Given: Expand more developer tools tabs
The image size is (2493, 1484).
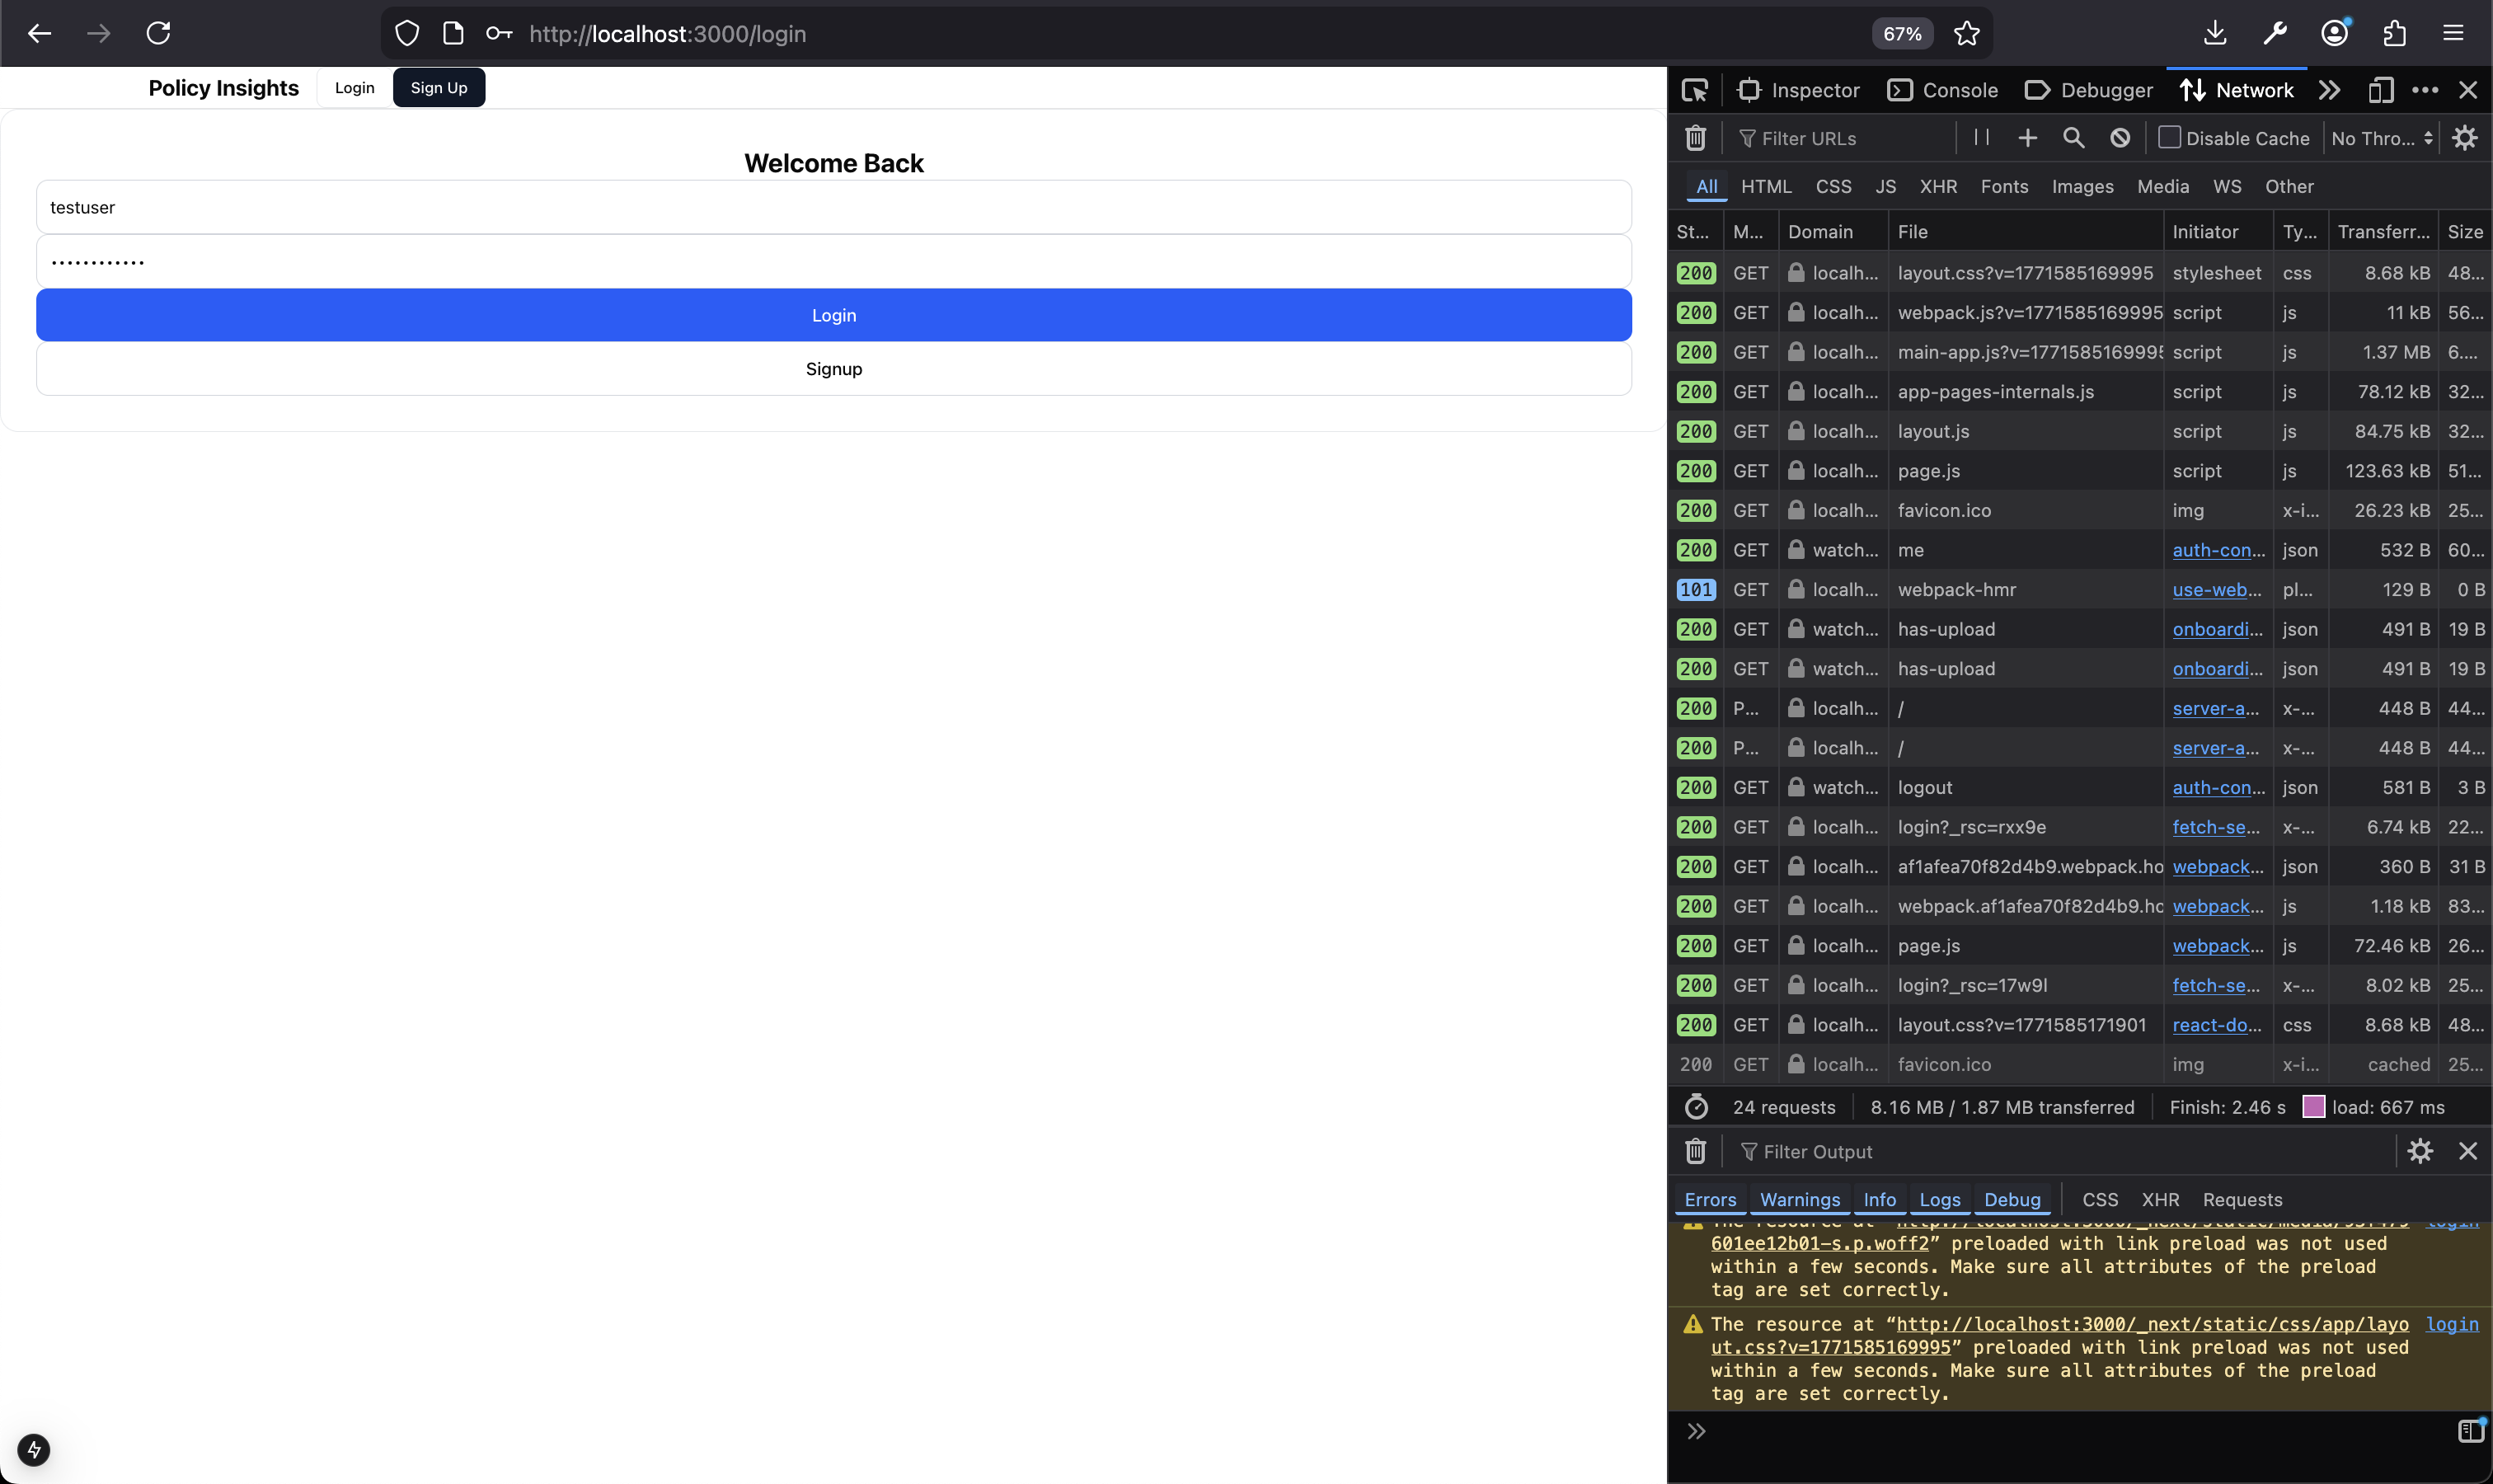Looking at the screenshot, I should (x=2329, y=90).
